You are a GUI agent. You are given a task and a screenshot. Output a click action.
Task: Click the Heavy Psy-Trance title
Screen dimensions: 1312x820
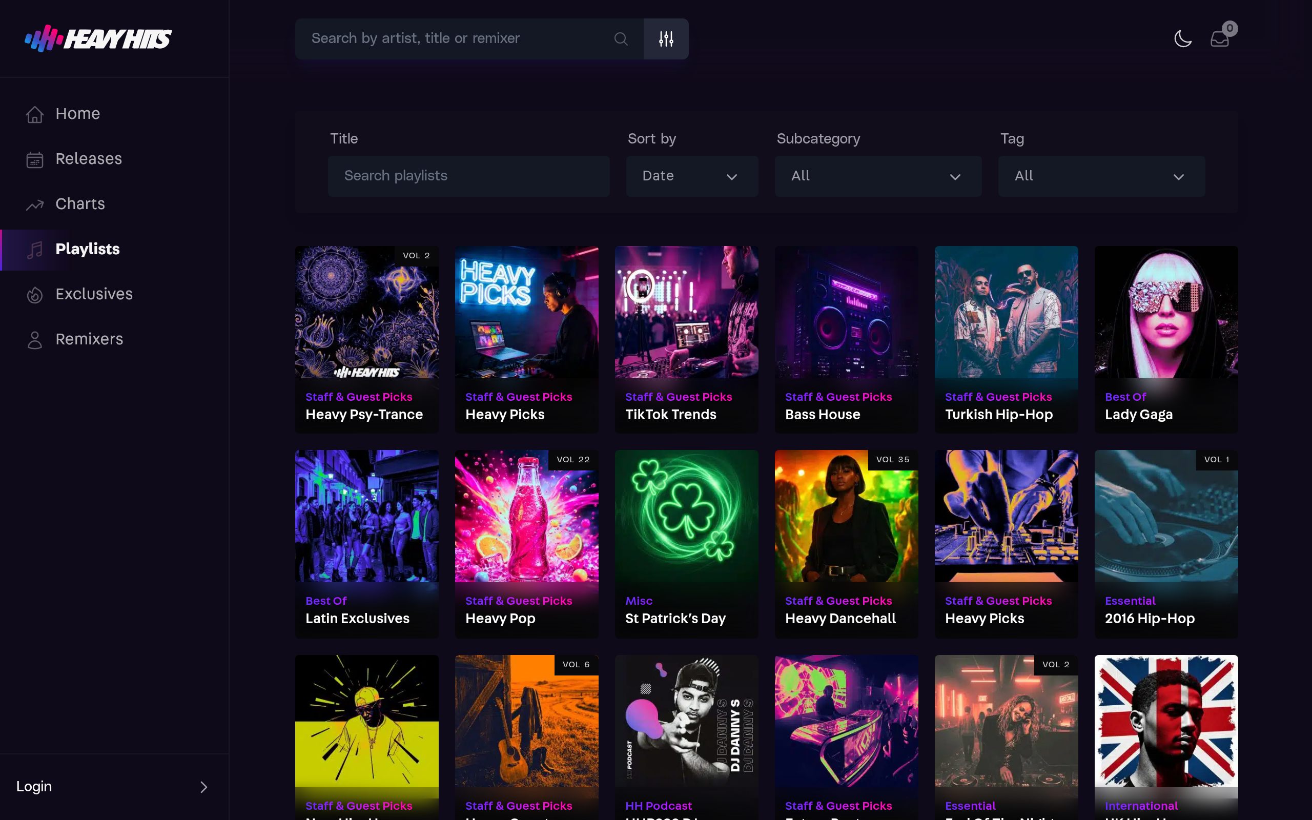coord(364,415)
